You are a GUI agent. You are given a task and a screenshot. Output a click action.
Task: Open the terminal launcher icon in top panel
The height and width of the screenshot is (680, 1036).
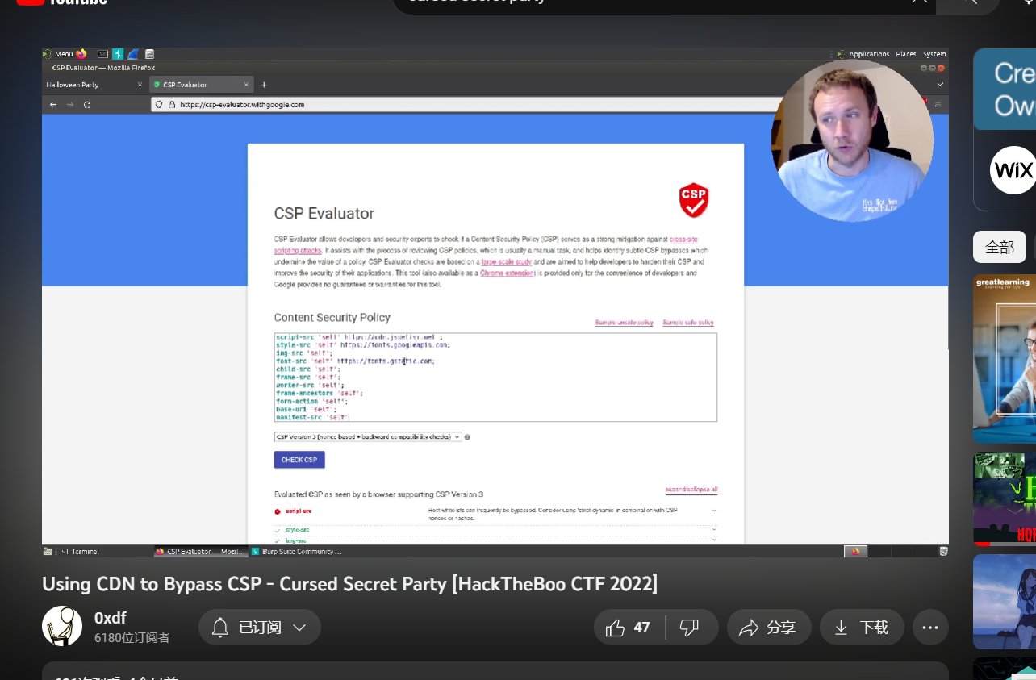(x=103, y=54)
